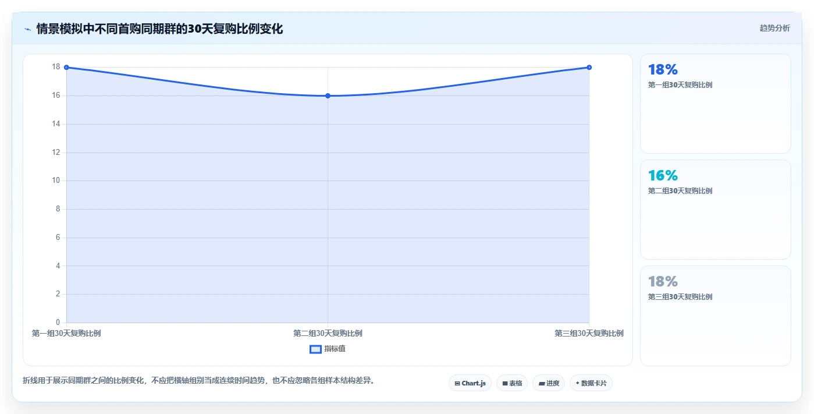Click the chart title 情景模拟中不同首购同期群的30天复购比例变化
The image size is (814, 414).
point(159,29)
